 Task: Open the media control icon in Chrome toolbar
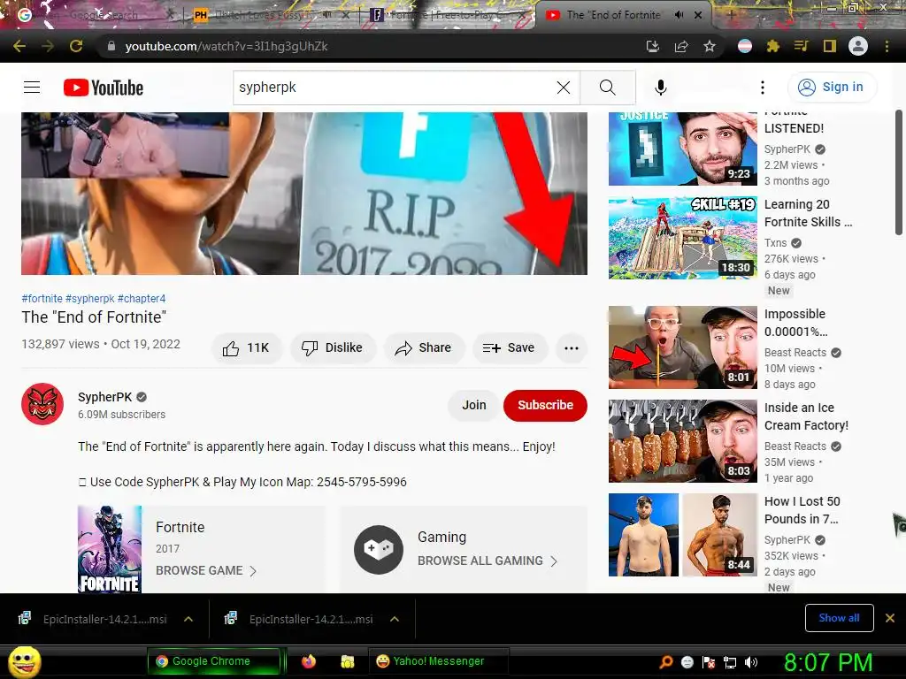801,46
